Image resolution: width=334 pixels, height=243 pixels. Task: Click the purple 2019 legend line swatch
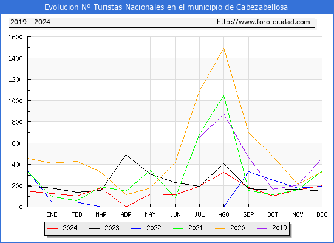click(x=262, y=228)
